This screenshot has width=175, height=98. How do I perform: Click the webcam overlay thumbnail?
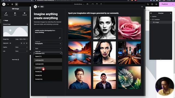(165, 86)
